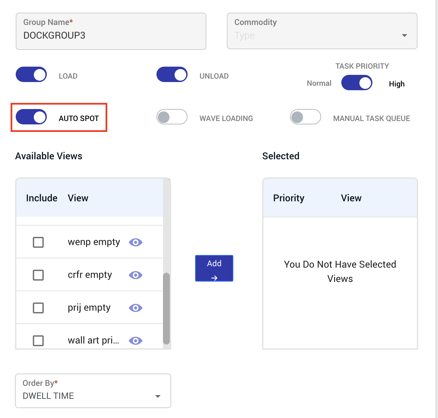Click the View column header in Available Views
Viewport: 438px width, 418px height.
[78, 198]
